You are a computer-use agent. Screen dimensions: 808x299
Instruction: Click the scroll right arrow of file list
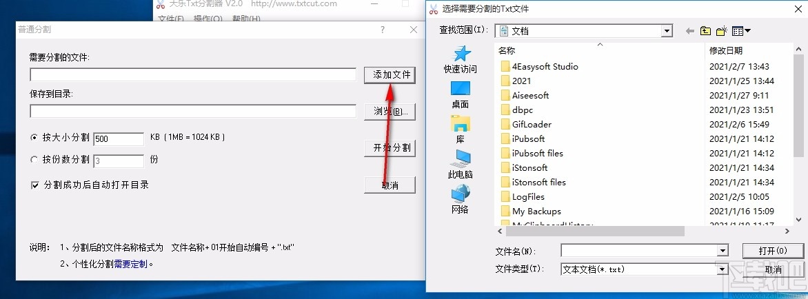(787, 231)
